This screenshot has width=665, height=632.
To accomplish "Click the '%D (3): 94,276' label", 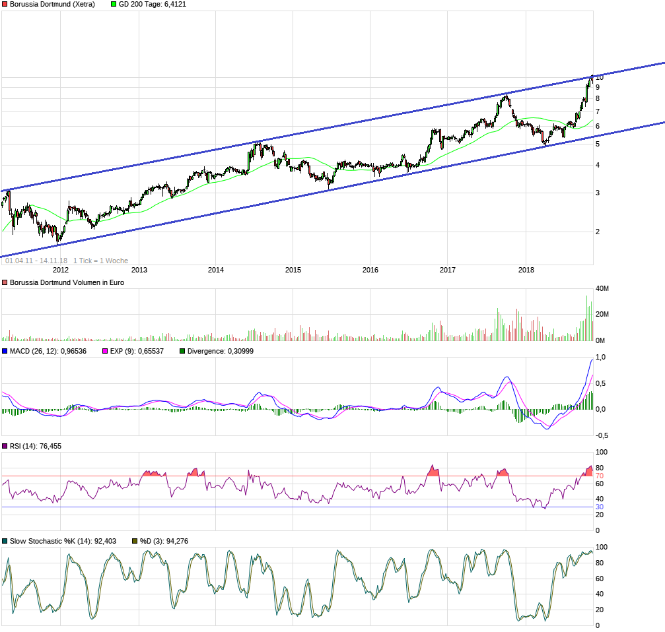I will (164, 541).
